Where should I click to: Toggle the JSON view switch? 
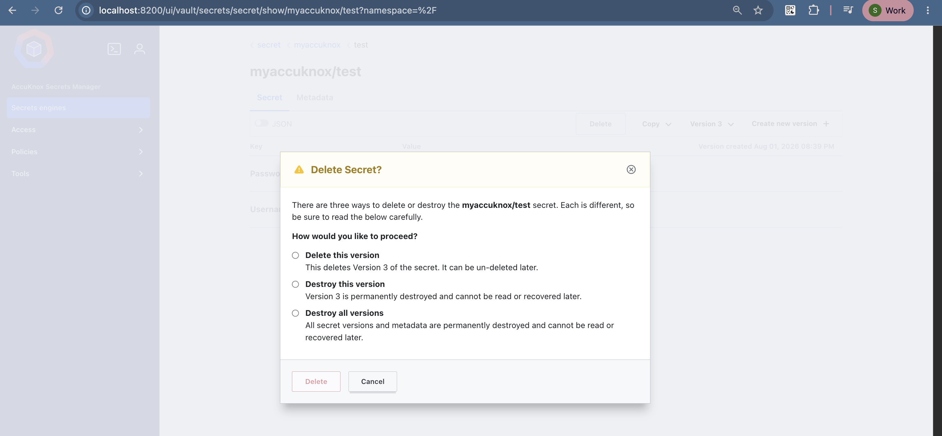[261, 123]
